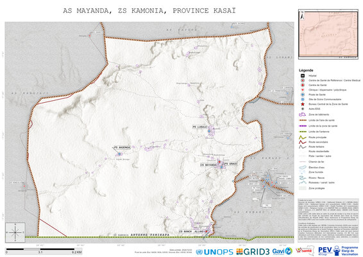
Task: Click the legend text Zone humide
Action: pos(316,172)
